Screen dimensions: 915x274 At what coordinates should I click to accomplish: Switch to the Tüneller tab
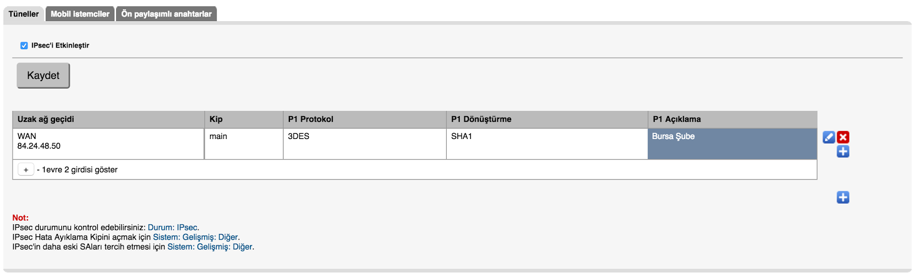coord(23,14)
